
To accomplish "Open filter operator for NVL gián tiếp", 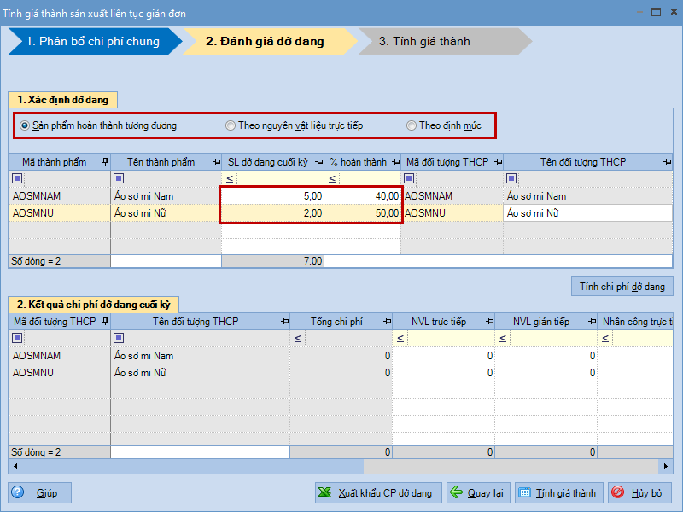I will 503,338.
